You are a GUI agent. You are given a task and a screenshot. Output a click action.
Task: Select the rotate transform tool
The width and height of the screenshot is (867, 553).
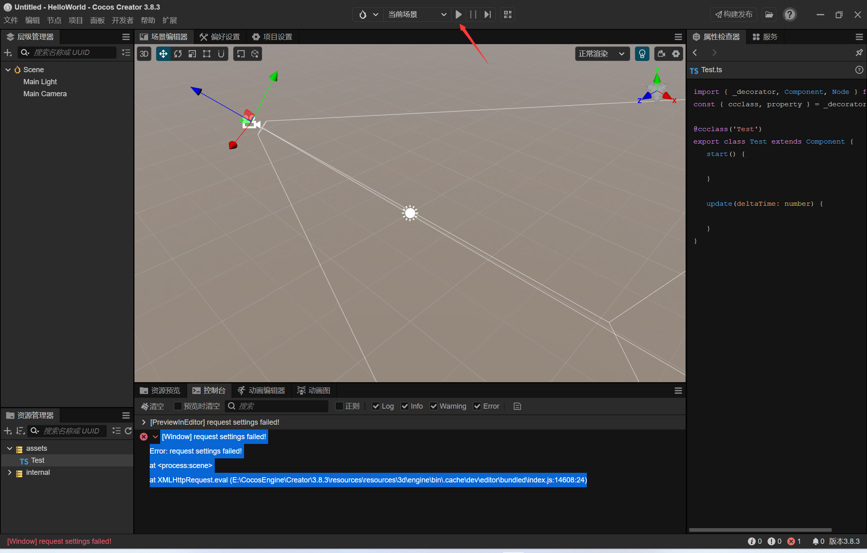[x=178, y=54]
